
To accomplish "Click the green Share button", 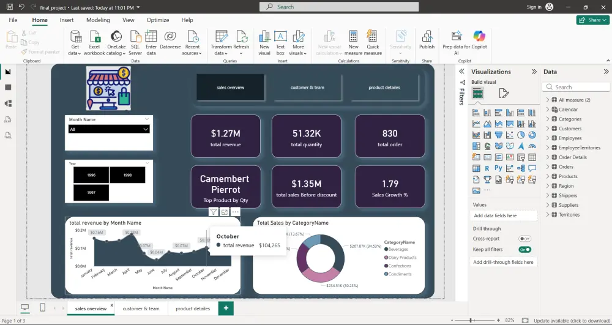I will [x=592, y=20].
